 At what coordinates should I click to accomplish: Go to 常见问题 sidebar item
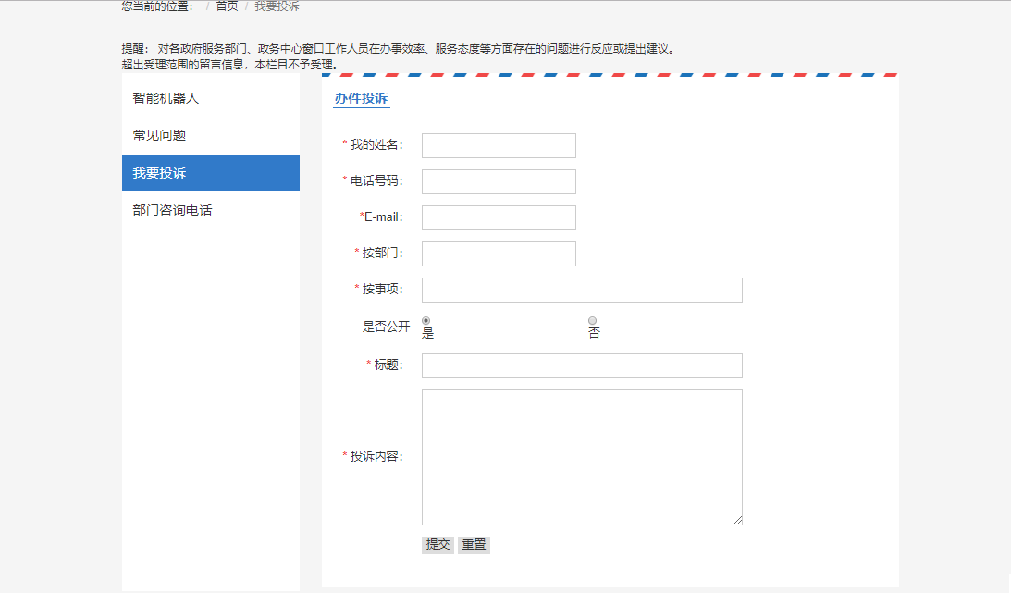[x=159, y=135]
